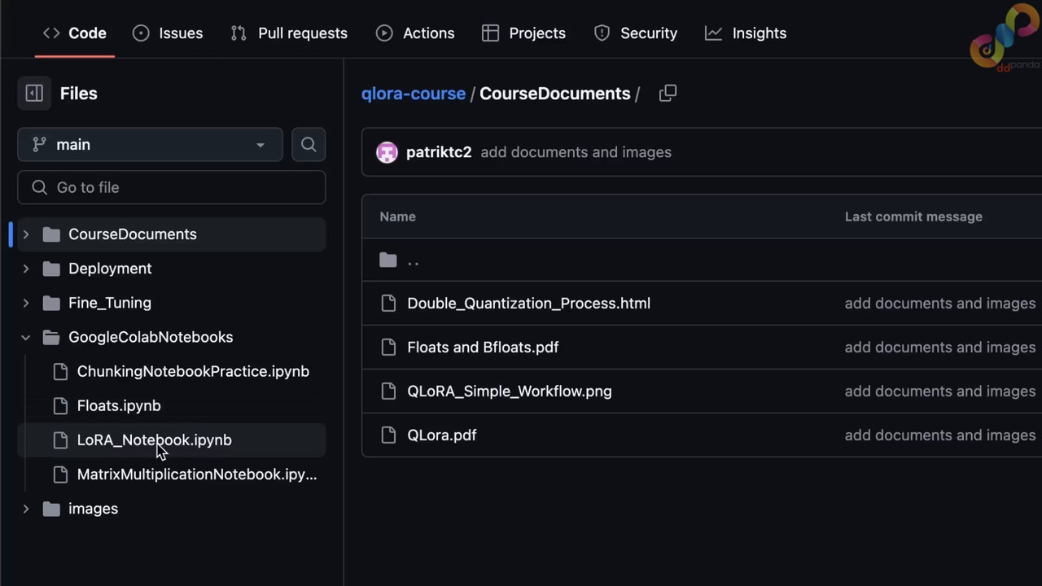Click commit message for Double_Quantization_Process.html row
Screen dimensions: 1042x586
(x=940, y=304)
